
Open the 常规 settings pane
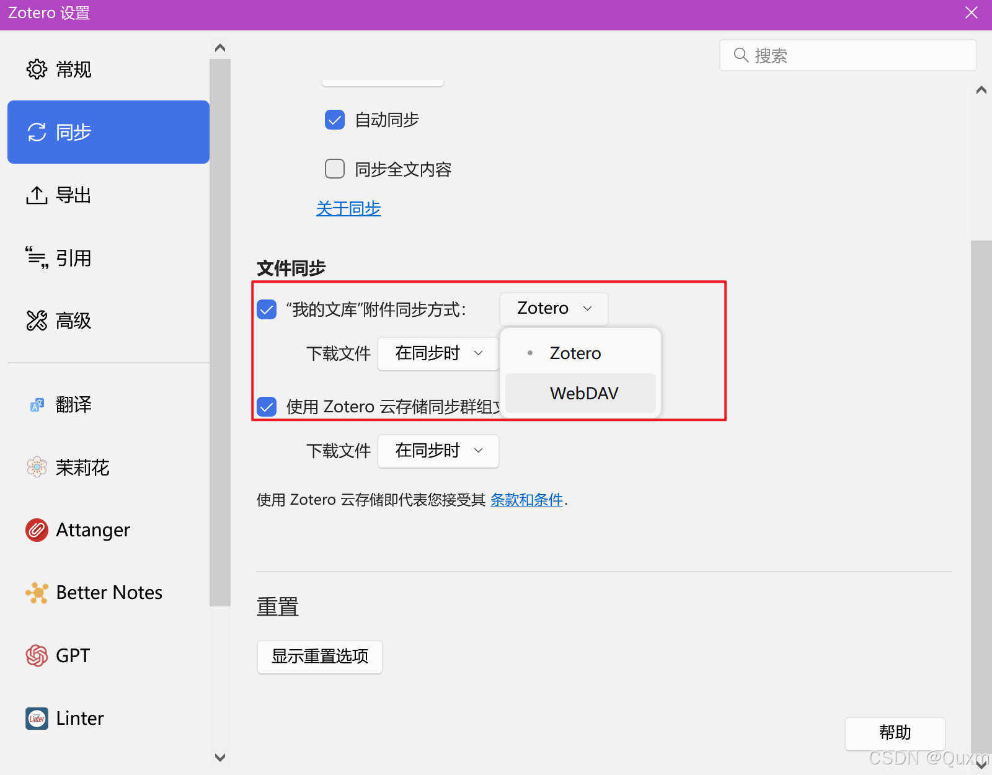point(108,69)
